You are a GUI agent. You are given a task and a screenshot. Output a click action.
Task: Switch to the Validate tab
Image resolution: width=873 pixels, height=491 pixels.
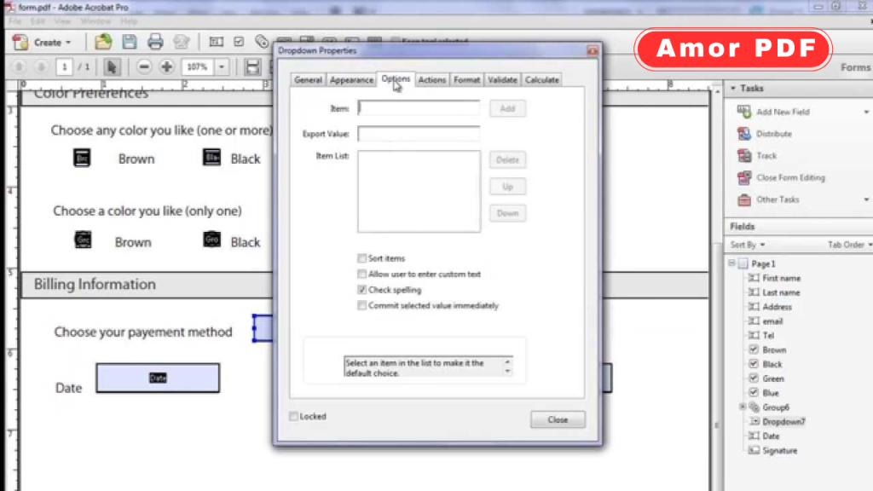pyautogui.click(x=502, y=80)
